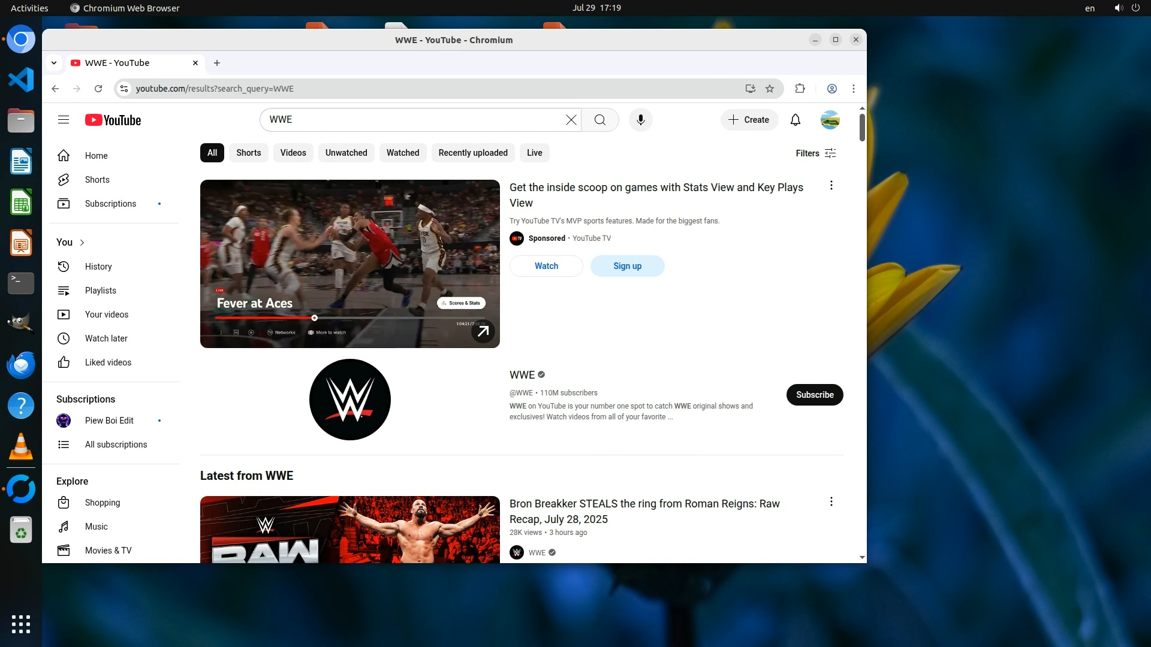Switch to the Shorts filter tab

point(248,153)
